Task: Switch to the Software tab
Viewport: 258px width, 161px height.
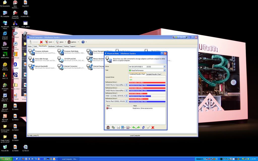Action: pyautogui.click(x=59, y=46)
